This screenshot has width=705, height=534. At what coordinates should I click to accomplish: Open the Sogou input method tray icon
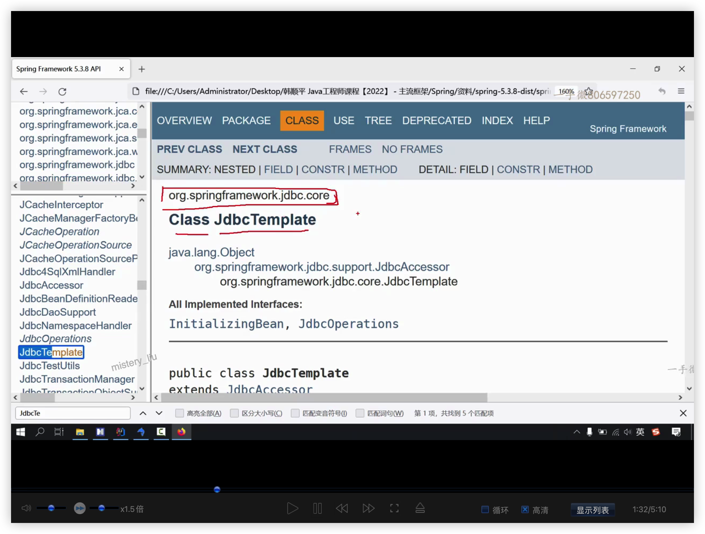pos(656,432)
